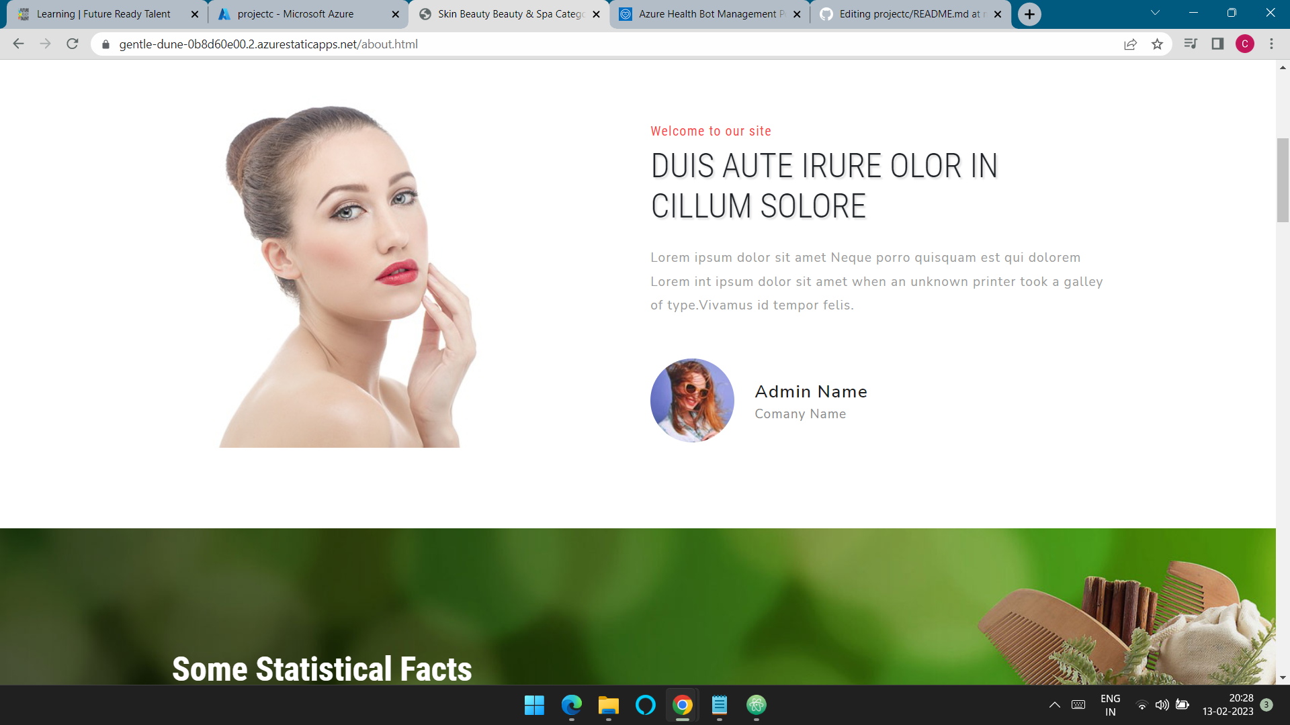Open media controls icon in toolbar
The width and height of the screenshot is (1290, 725).
(1190, 44)
